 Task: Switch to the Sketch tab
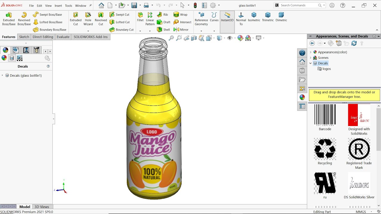[24, 37]
